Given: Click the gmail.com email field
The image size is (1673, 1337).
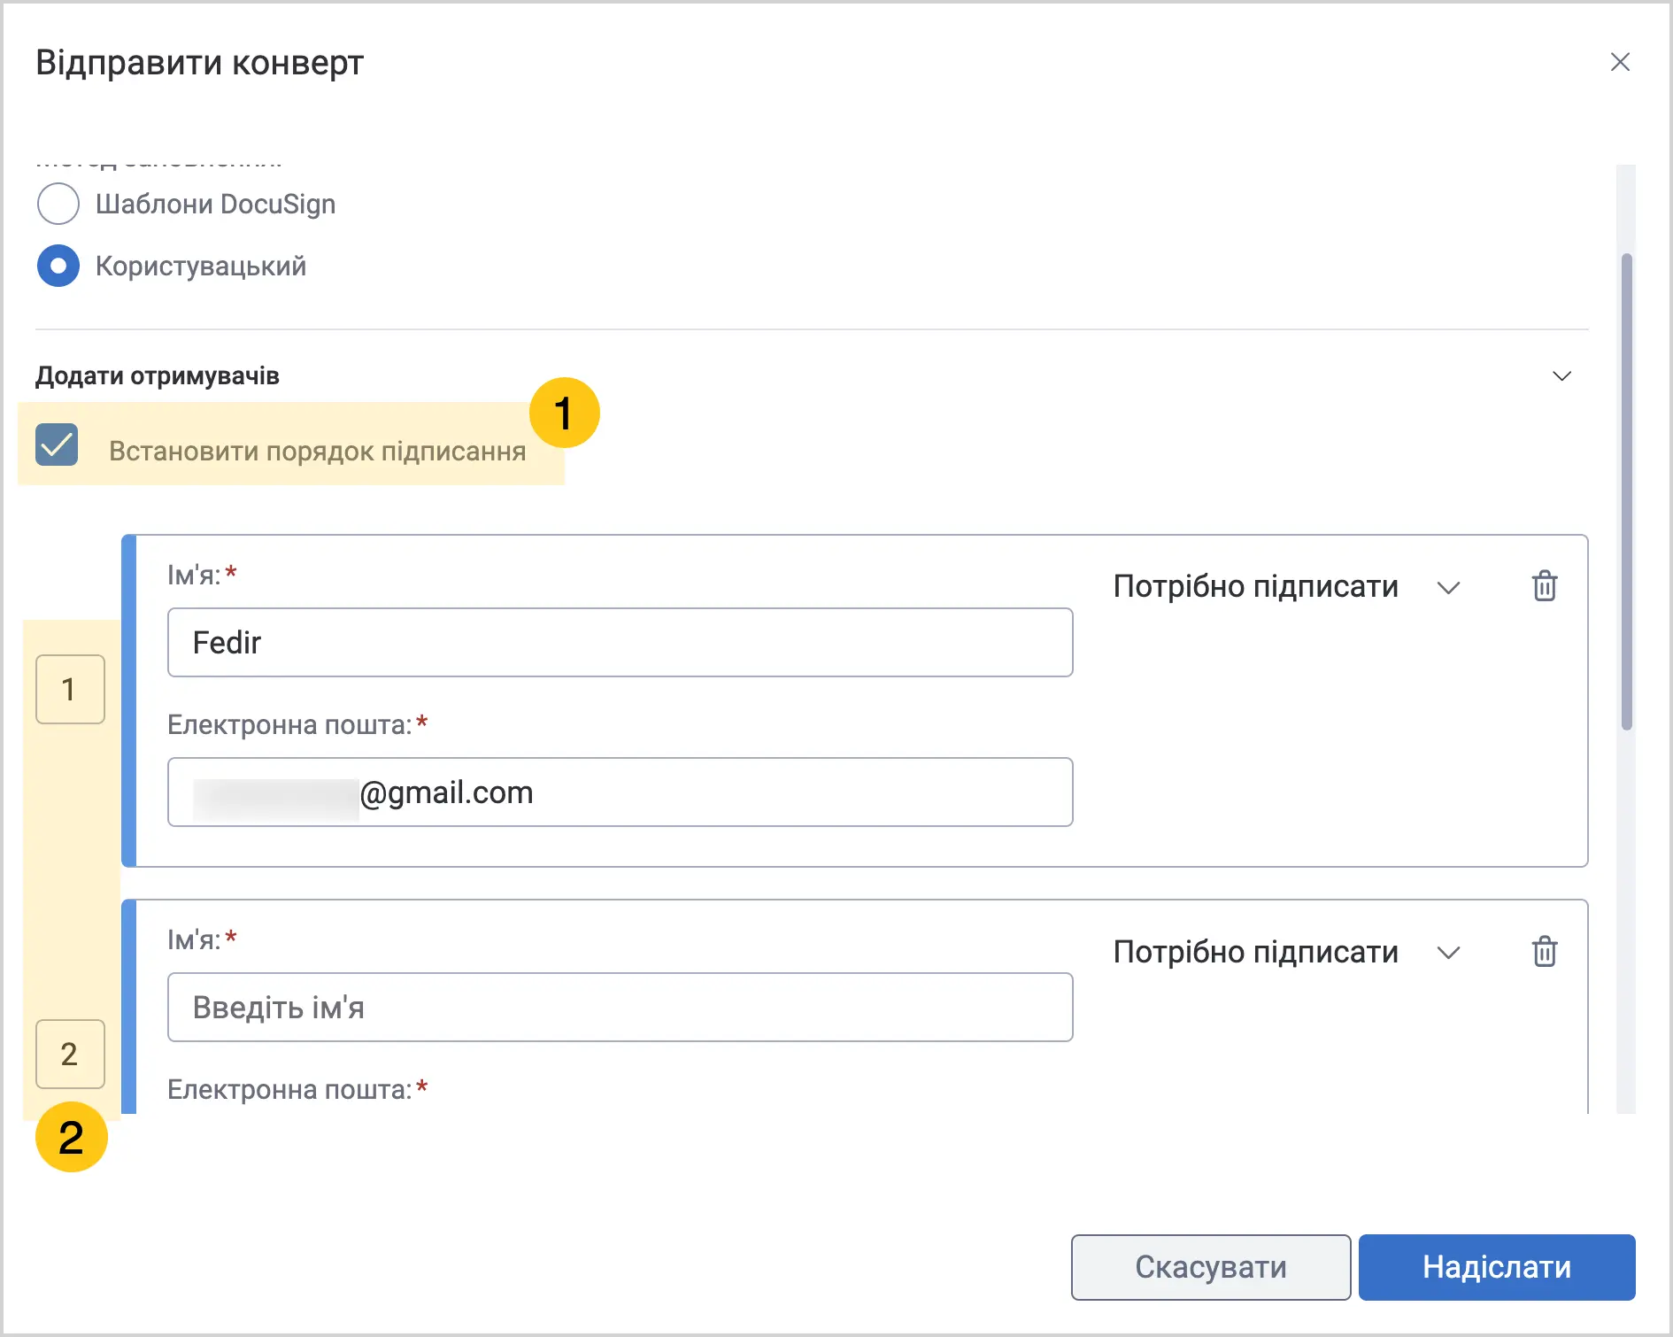Looking at the screenshot, I should [x=620, y=792].
